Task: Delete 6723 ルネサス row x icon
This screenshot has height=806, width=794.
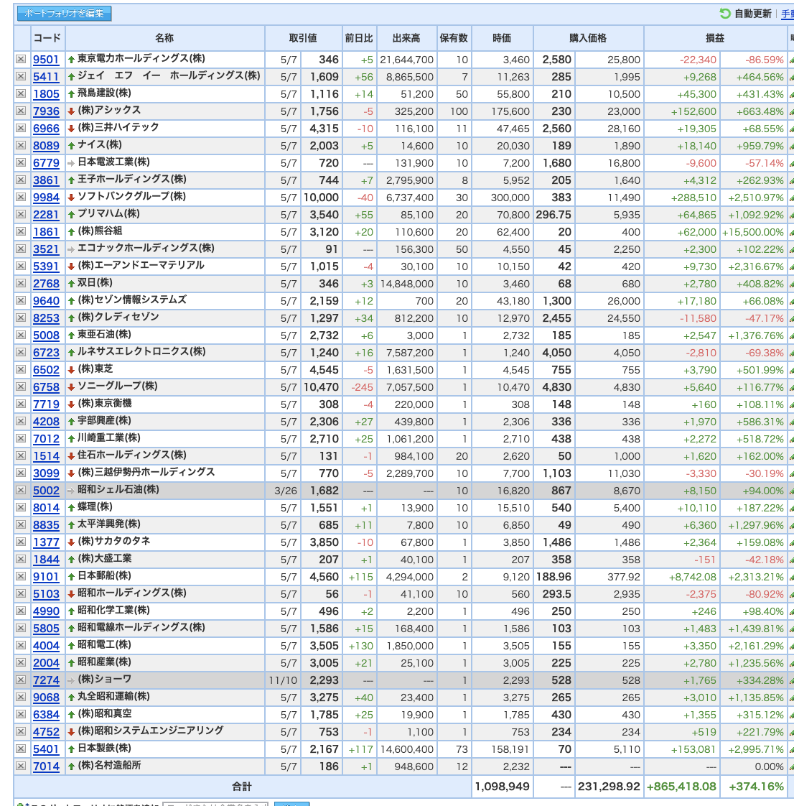Action: coord(21,352)
